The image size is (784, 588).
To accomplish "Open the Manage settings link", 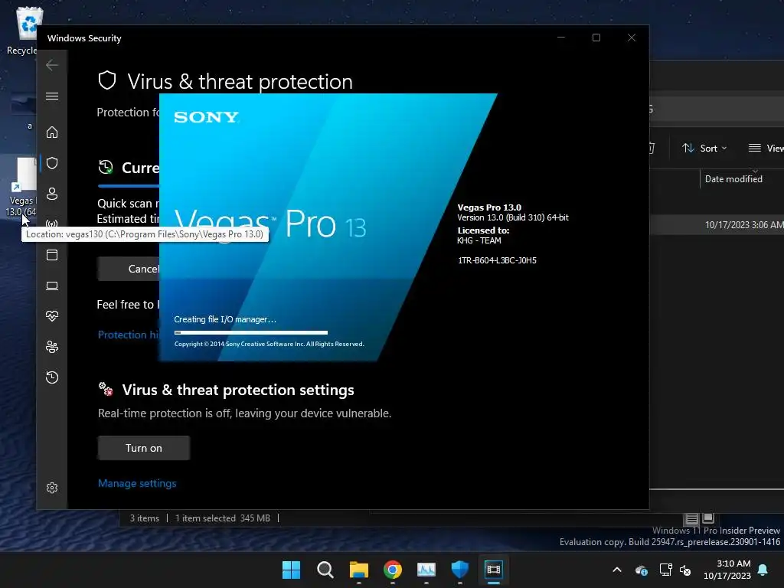I will [x=137, y=484].
